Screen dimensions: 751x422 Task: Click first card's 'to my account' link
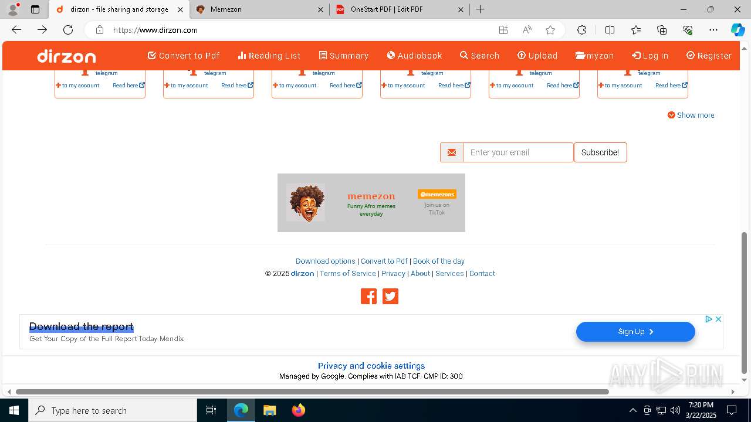pyautogui.click(x=77, y=86)
